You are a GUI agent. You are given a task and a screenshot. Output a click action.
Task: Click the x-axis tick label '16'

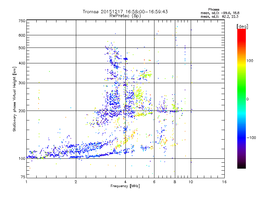pos(224,182)
